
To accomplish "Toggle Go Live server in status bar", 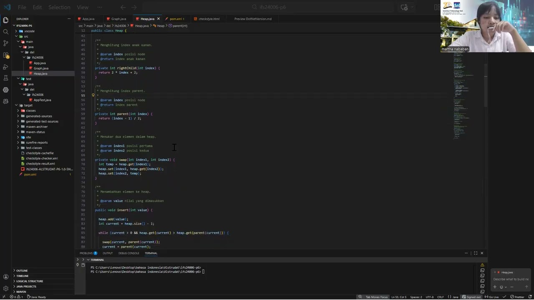I will tap(491, 297).
